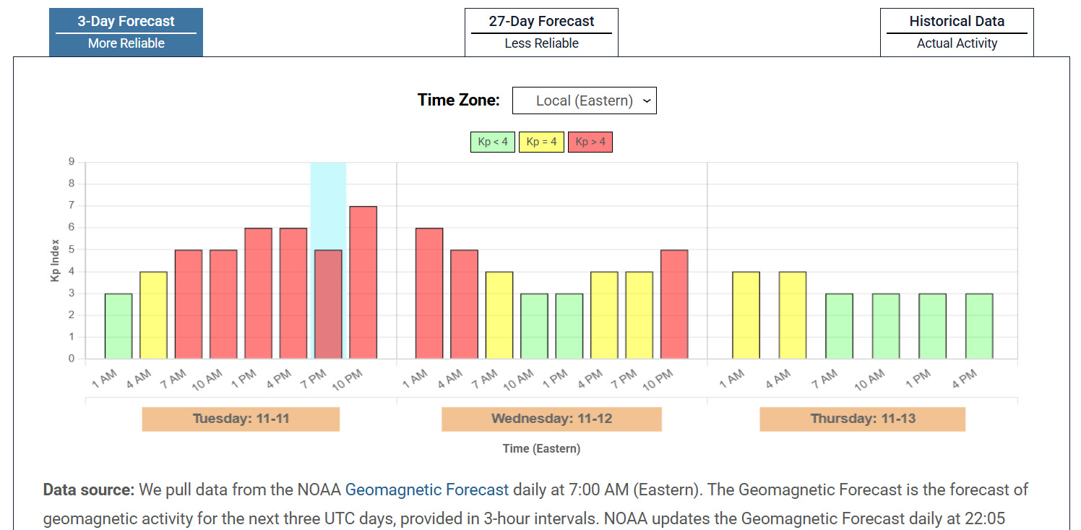Toggle the green Kp < 4 legend

click(x=493, y=142)
